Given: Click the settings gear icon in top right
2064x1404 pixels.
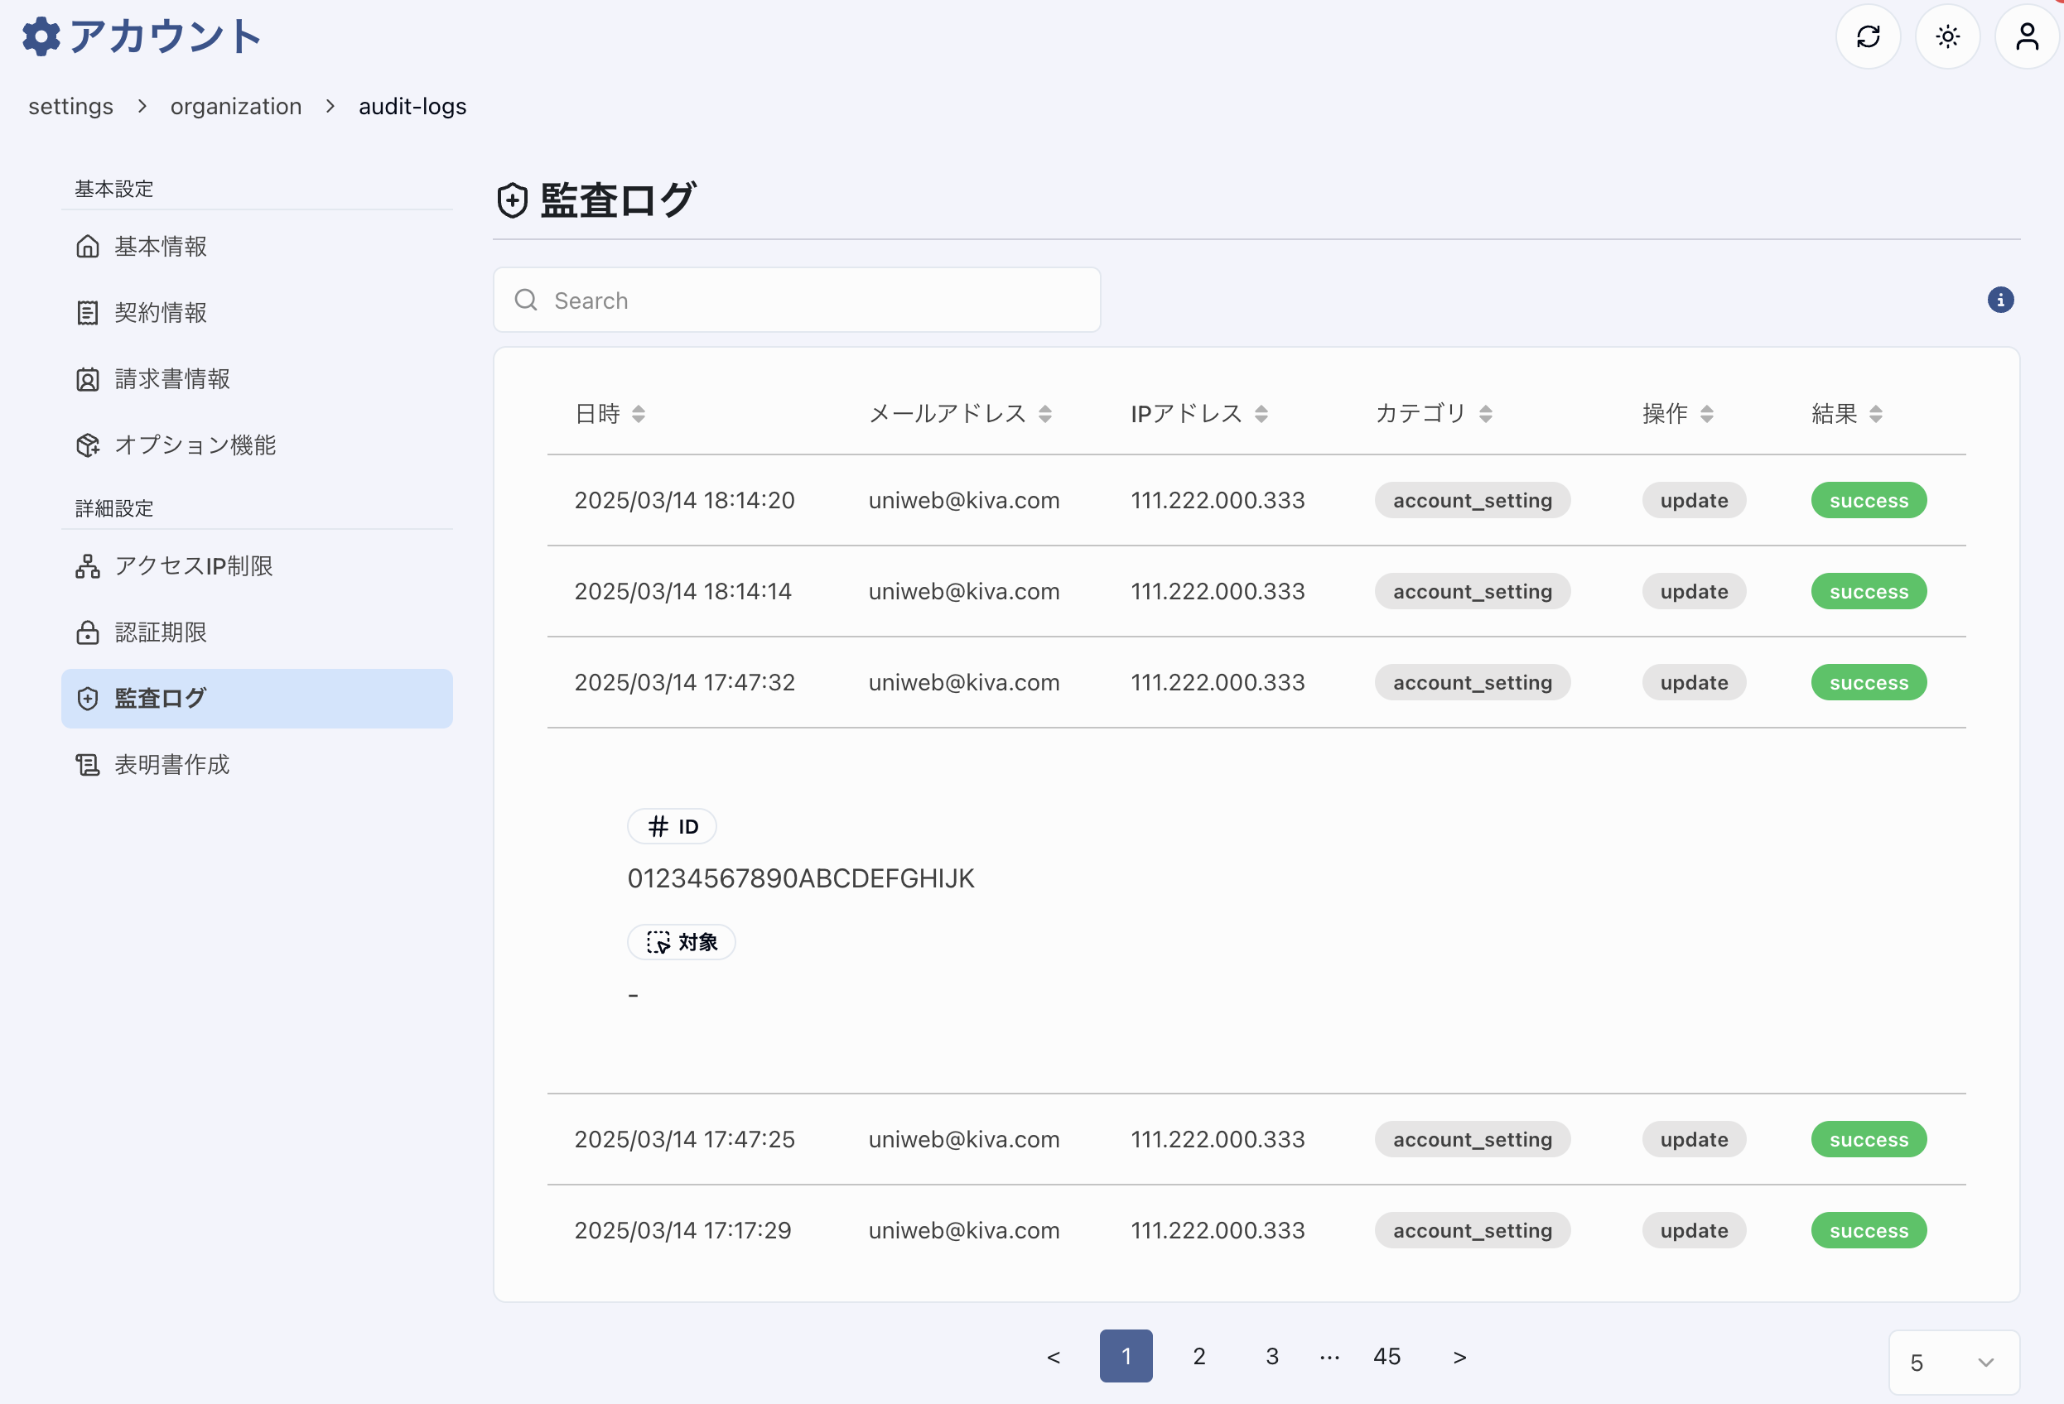Looking at the screenshot, I should [1948, 35].
